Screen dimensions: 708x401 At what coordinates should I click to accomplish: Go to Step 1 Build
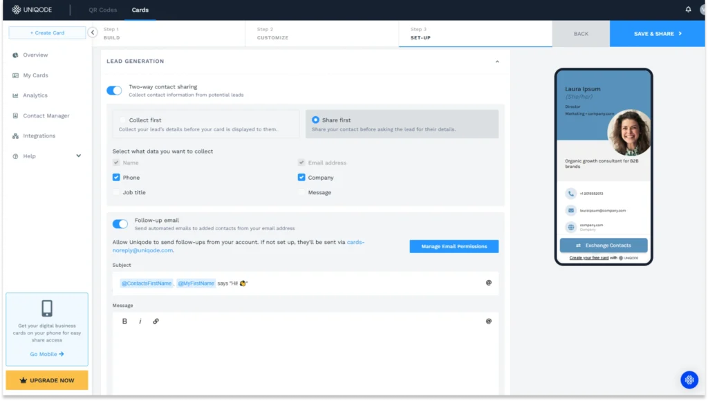coord(169,33)
